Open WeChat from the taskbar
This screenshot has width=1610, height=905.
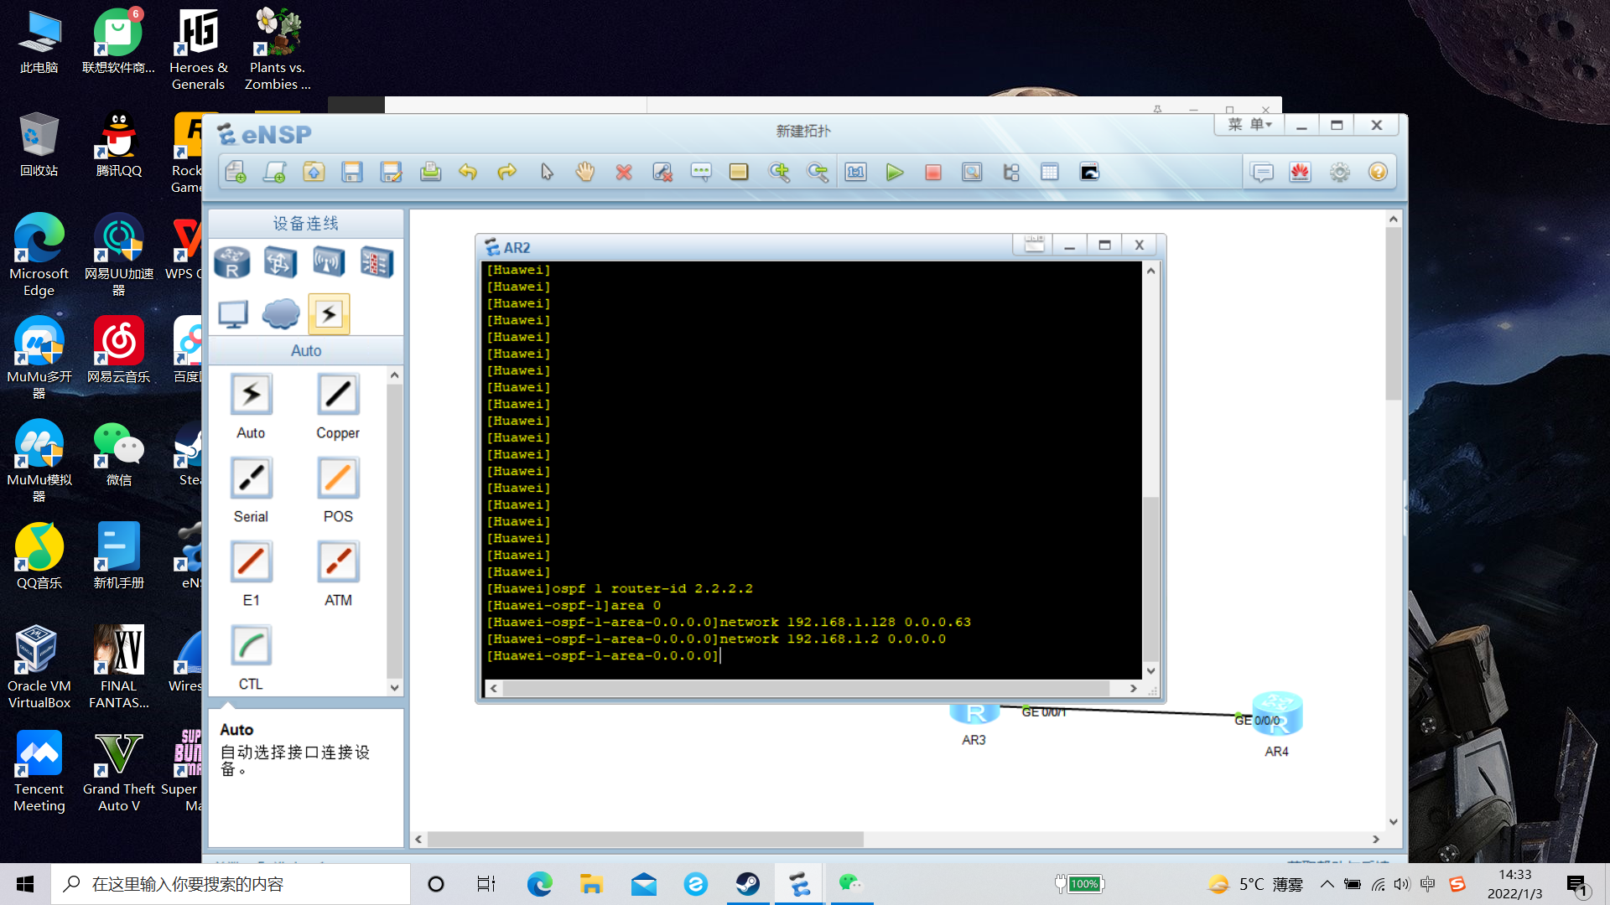(851, 884)
